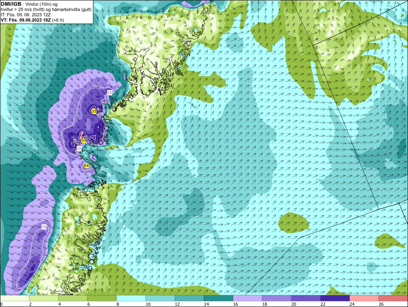Click the medium purple 18–20 m/s legend swatch

277,298
